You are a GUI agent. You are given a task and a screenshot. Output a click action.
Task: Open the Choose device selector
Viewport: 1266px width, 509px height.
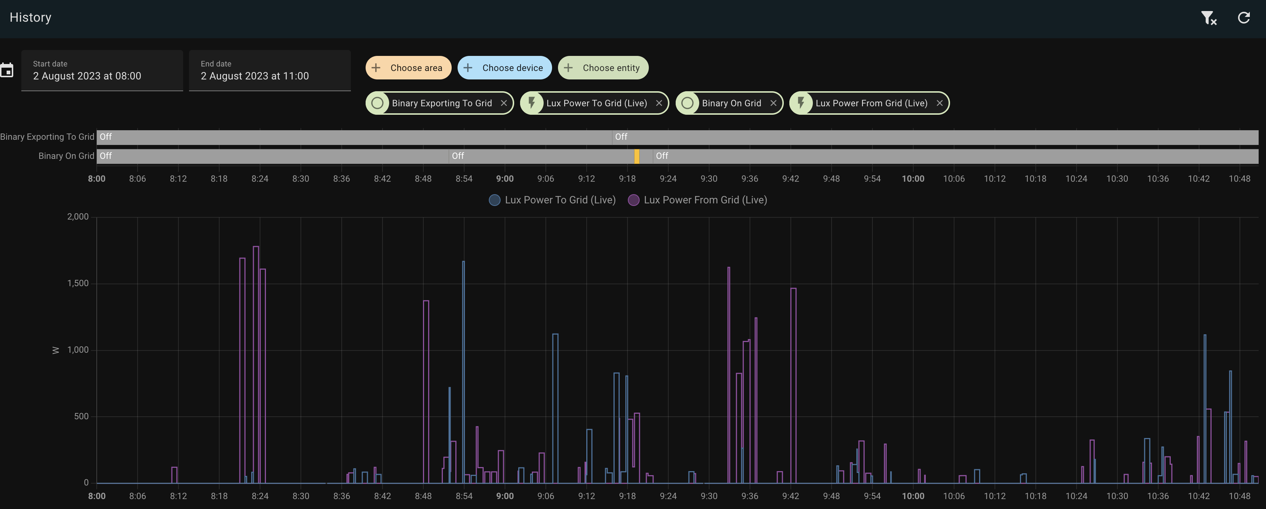504,67
